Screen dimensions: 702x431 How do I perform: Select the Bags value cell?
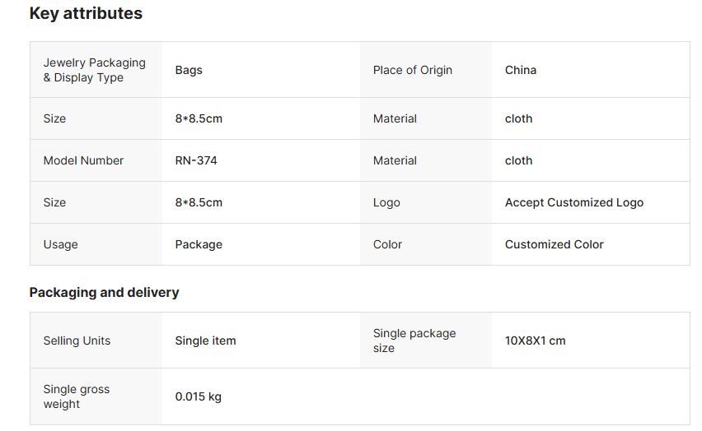click(x=189, y=71)
